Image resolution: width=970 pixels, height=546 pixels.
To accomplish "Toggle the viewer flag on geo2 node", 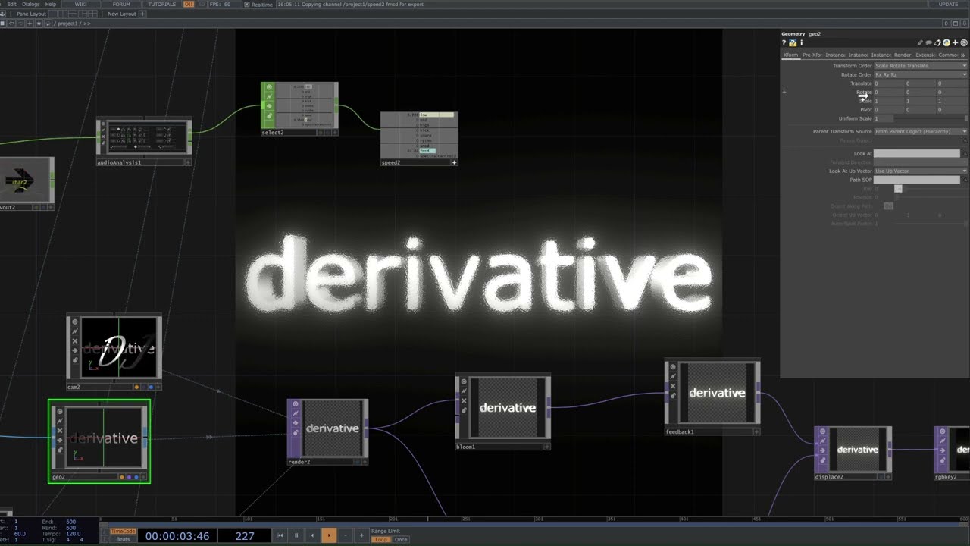I will pos(60,411).
